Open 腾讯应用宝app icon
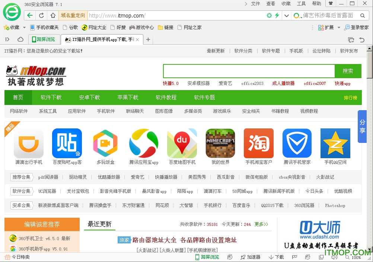The image size is (373, 262). click(144, 143)
